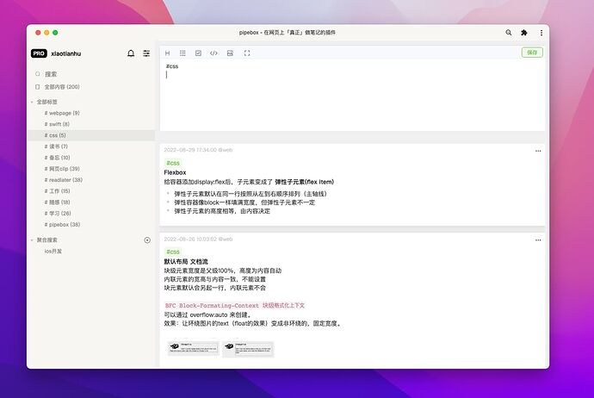Insert a checkbox task item from the toolbar

click(x=198, y=53)
